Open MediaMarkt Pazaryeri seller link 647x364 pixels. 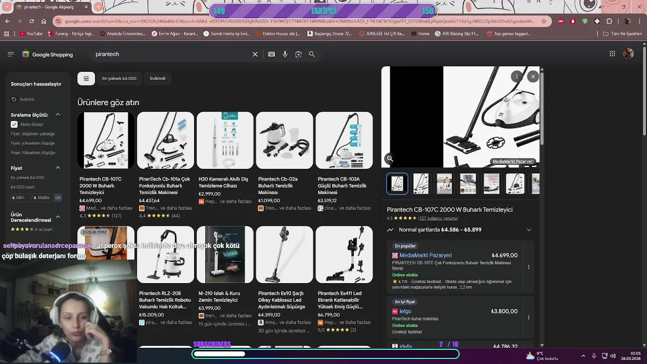pyautogui.click(x=426, y=255)
